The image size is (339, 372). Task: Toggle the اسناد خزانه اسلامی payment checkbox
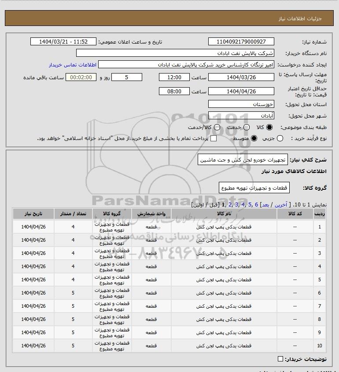214,138
